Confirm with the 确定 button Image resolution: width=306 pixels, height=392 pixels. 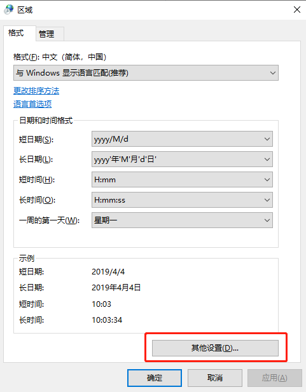pos(155,378)
